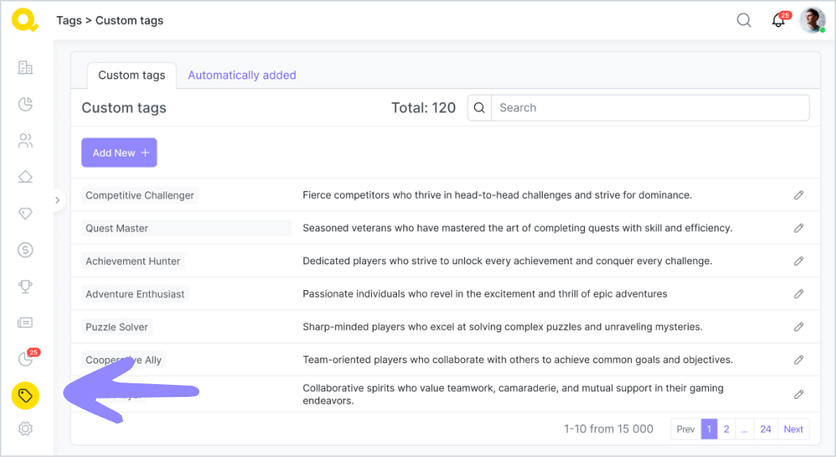Edit the Puzzle Solver tag
Viewport: 836px width, 457px height.
799,327
